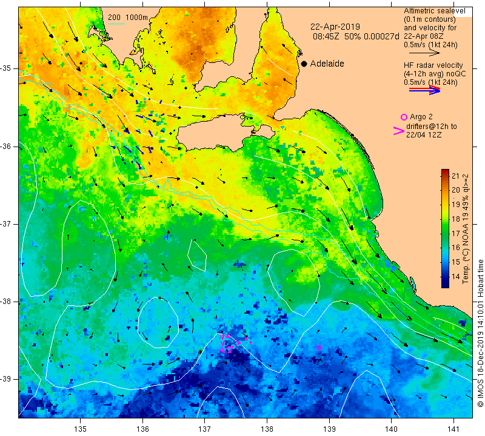Click the longitude 140 axis label
485x436 pixels.
click(391, 429)
